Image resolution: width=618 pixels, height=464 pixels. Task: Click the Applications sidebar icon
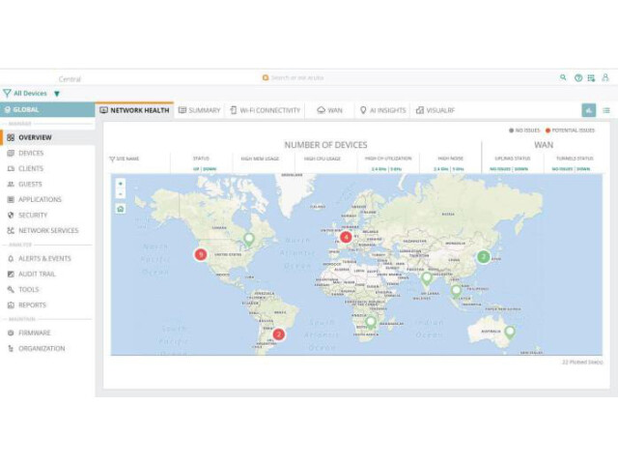coord(11,199)
